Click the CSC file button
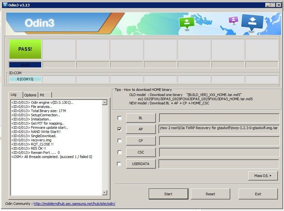 (141, 152)
